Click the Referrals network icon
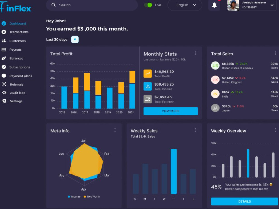The image size is (279, 209). pyautogui.click(x=4, y=84)
